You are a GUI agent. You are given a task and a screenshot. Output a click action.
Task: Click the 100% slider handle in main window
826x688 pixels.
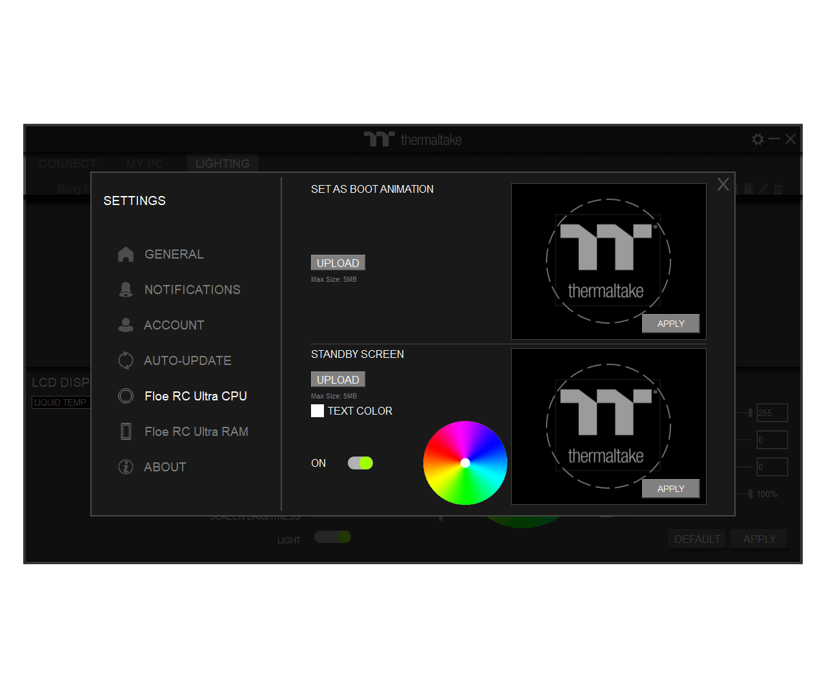(750, 494)
